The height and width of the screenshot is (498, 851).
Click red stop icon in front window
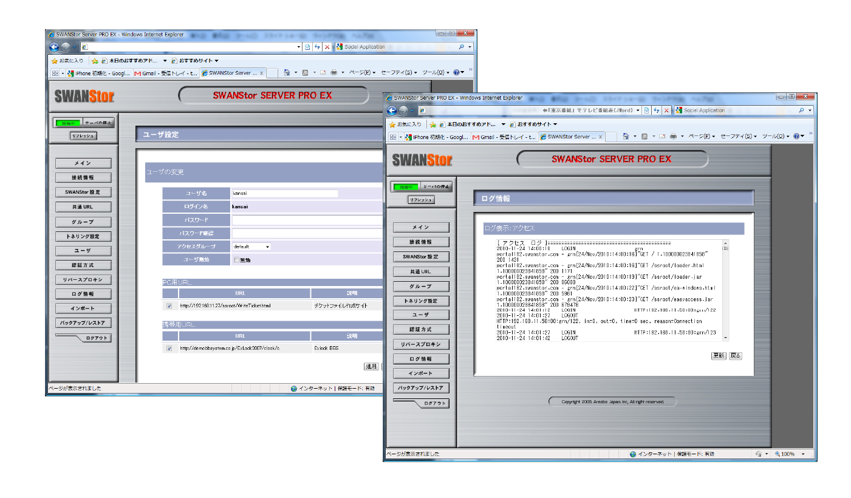coord(666,111)
